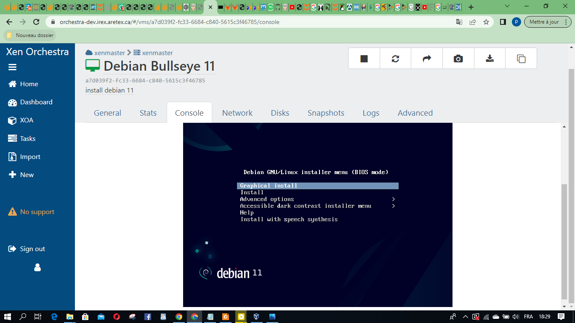
Task: Reboot the VM using the refresh icon
Action: (x=395, y=58)
